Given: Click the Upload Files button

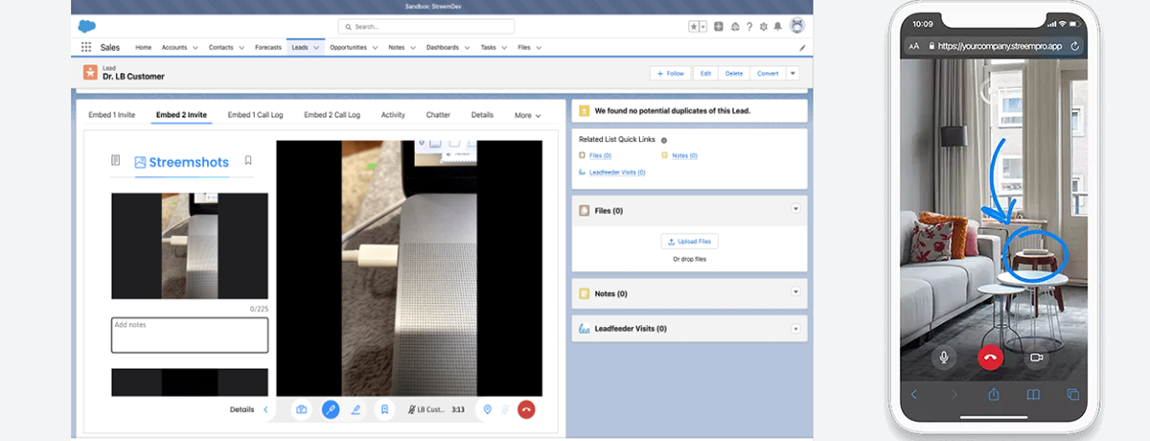Looking at the screenshot, I should click(x=689, y=242).
